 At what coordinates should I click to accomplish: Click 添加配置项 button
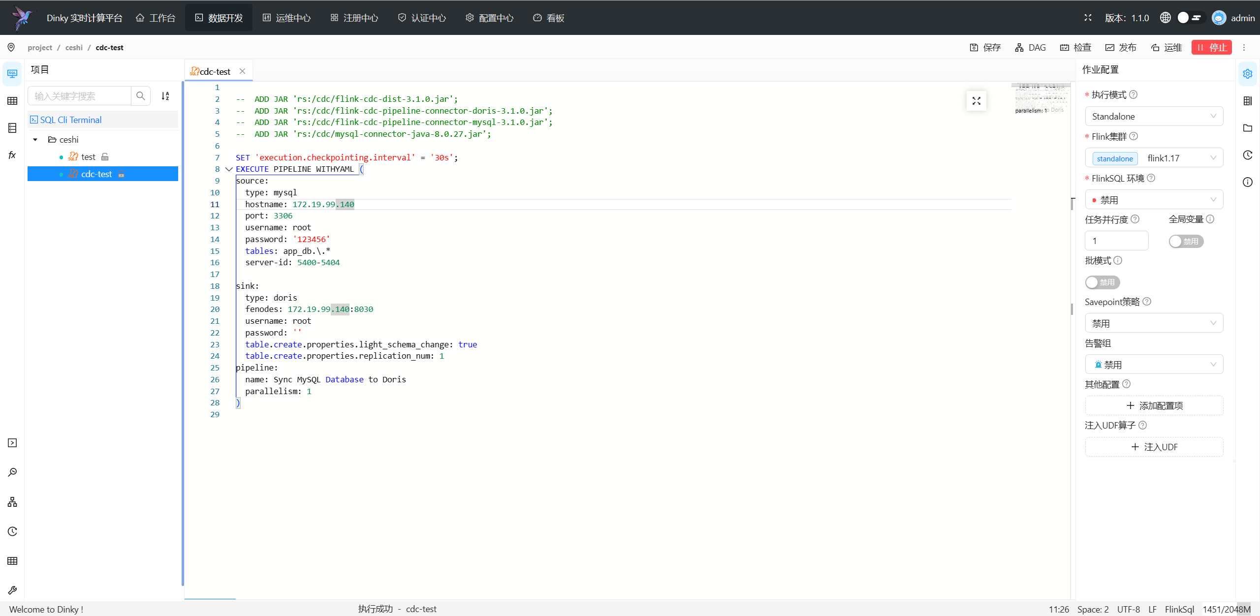(1154, 406)
